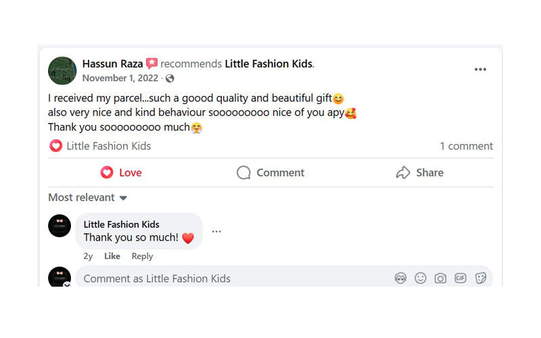The width and height of the screenshot is (541, 338).
Task: Insert an emoji via the smiley icon
Action: (x=421, y=279)
